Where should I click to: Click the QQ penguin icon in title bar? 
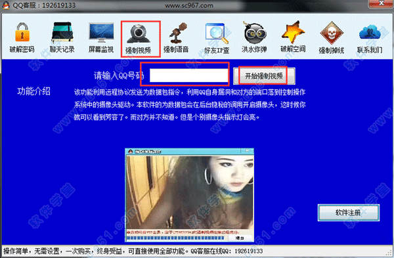tap(5, 5)
